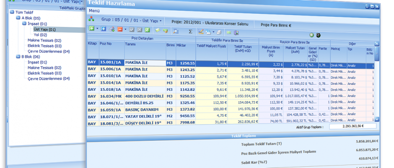The image size is (394, 168).
Task: Click the green refresh icon in toolbar
Action: pos(147,31)
